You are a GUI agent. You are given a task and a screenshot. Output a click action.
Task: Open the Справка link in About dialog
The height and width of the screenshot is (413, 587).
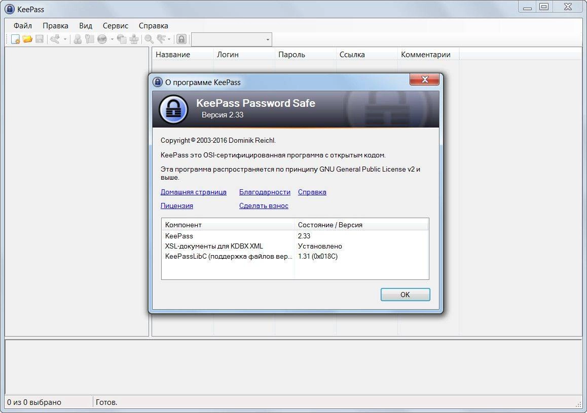click(x=312, y=192)
